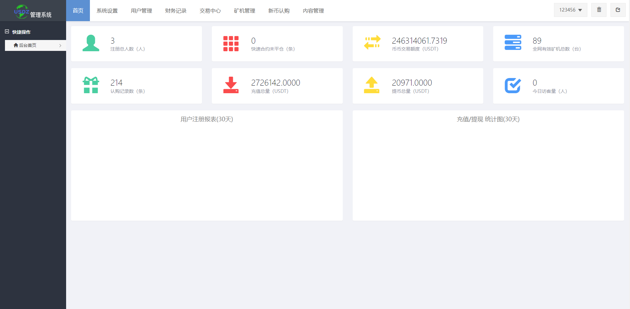Open the 123456 account dropdown
630x309 pixels.
click(570, 10)
